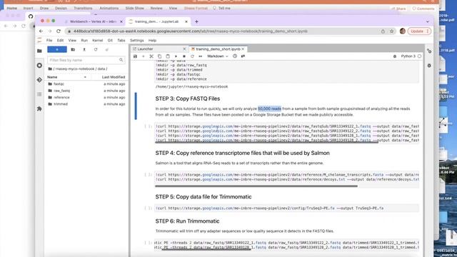Click the Git icon in notebook toolbar
Screen dimensions: 457x257
[x=243, y=56]
